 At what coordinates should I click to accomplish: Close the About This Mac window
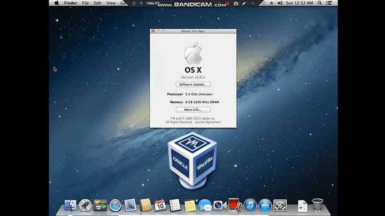tap(153, 31)
